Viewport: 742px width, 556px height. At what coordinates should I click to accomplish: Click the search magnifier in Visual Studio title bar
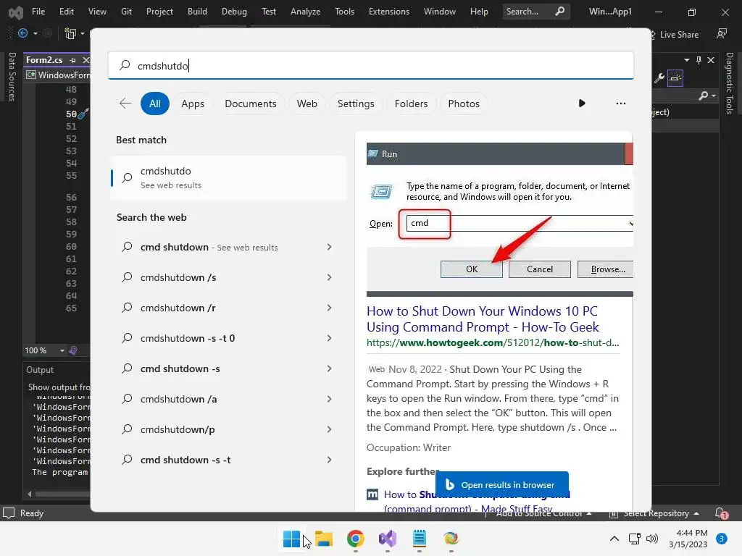point(560,12)
